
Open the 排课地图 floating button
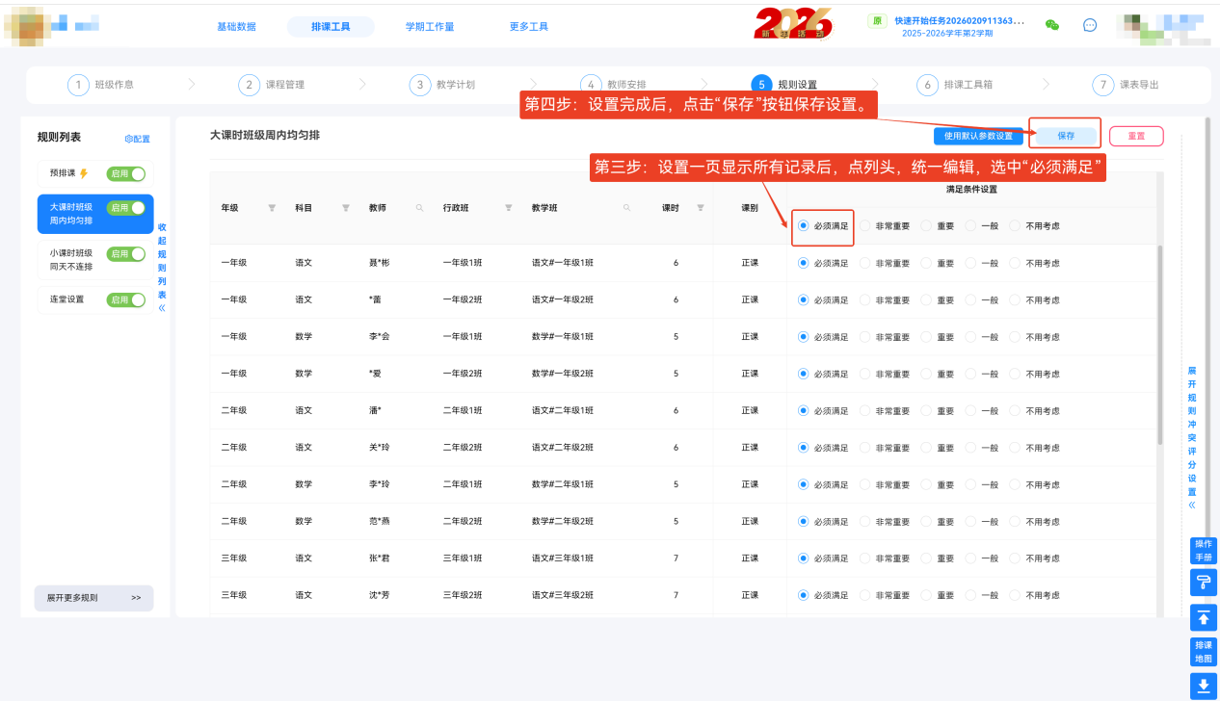(x=1204, y=652)
